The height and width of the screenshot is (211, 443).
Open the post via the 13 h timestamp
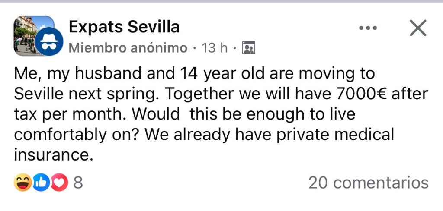pyautogui.click(x=215, y=48)
